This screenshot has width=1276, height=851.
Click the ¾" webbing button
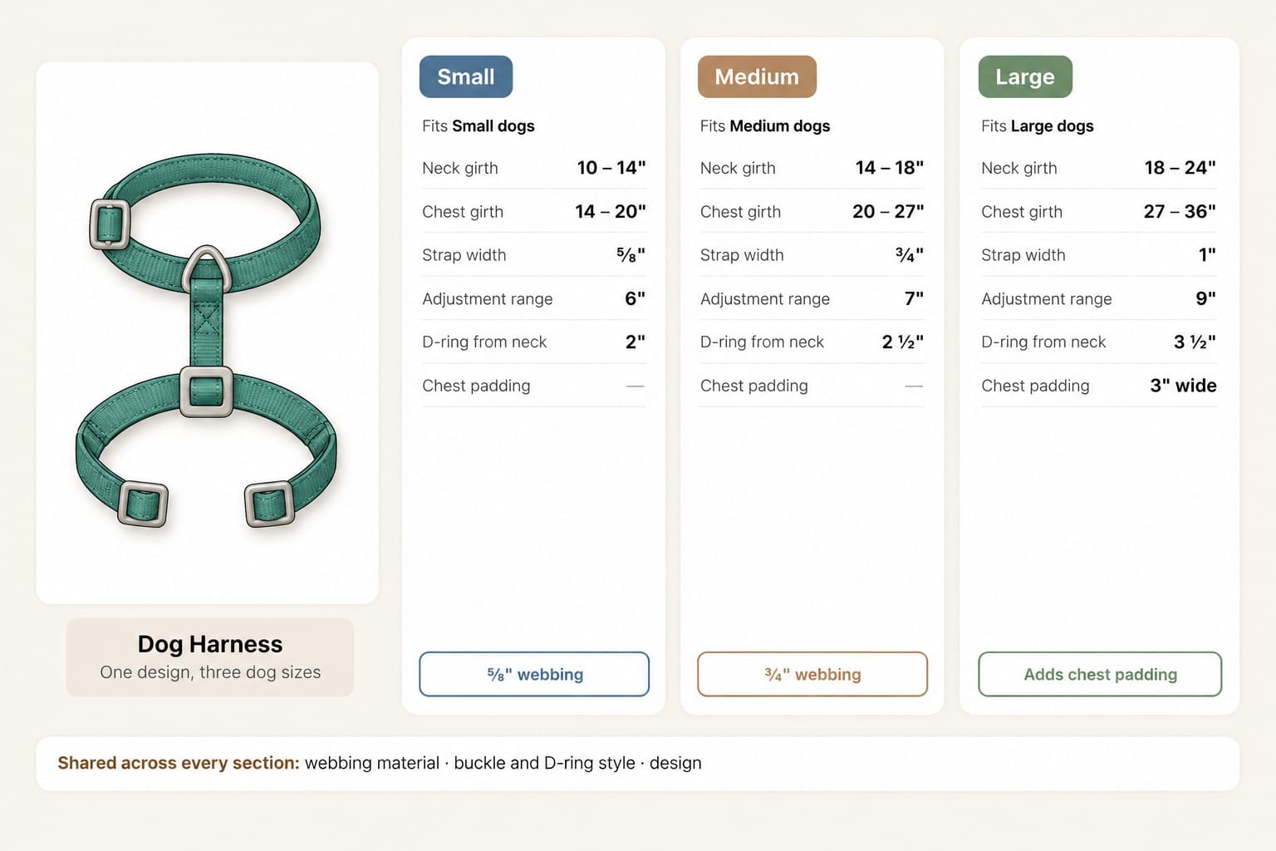click(812, 674)
